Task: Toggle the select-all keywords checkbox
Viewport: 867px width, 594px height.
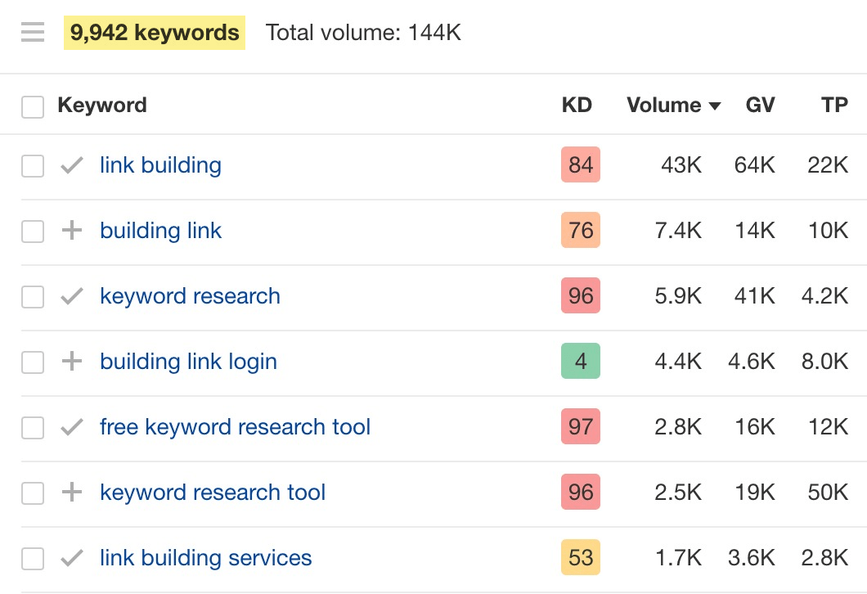Action: click(33, 106)
